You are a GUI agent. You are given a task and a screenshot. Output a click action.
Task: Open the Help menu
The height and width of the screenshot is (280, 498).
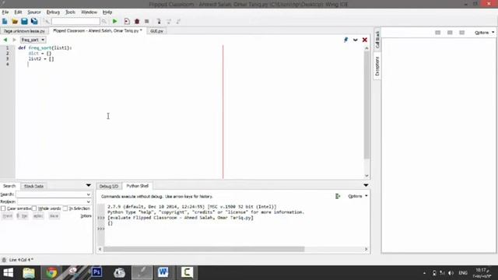[x=107, y=12]
